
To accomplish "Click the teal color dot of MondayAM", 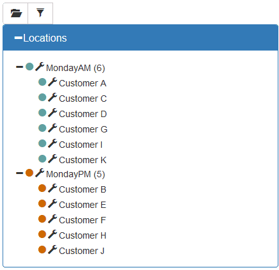I will coord(29,67).
